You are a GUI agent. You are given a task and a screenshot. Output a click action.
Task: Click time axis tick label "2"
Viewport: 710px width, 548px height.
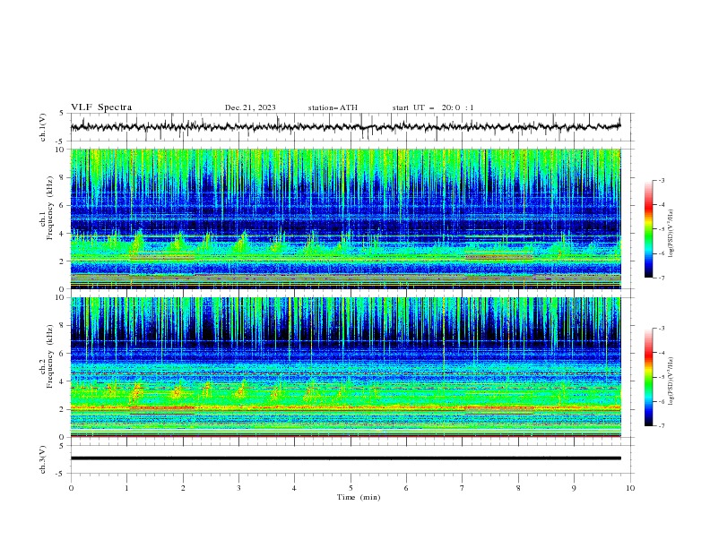click(183, 488)
